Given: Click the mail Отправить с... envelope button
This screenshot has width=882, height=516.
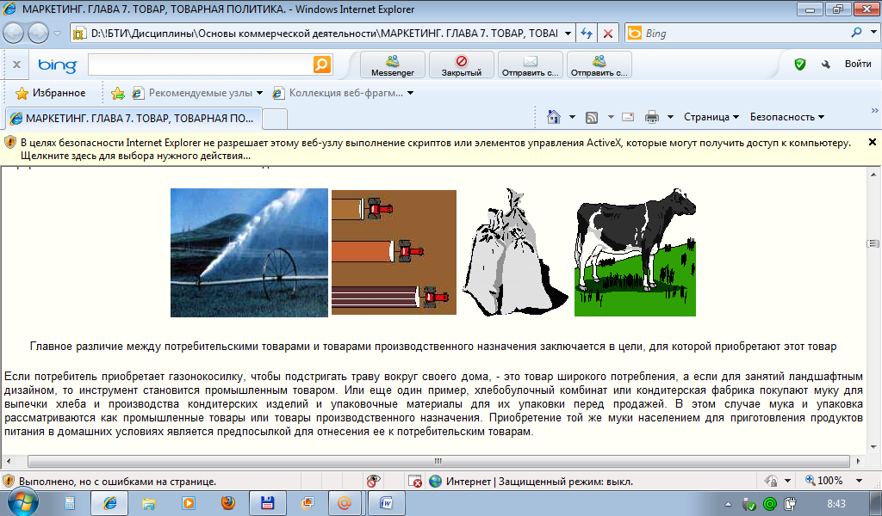Looking at the screenshot, I should click(x=531, y=64).
